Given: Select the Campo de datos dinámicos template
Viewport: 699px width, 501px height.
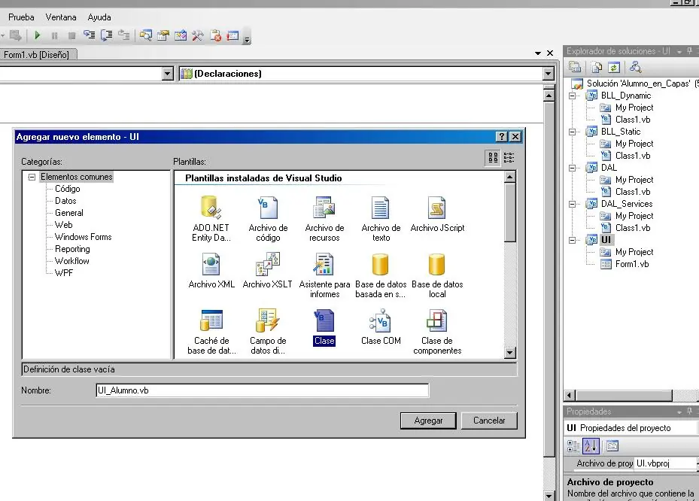Looking at the screenshot, I should (268, 332).
